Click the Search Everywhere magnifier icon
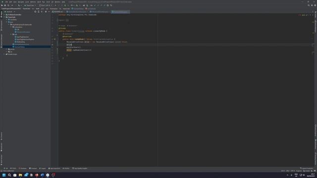Screen dimensions: 317x178 tap(309, 5)
